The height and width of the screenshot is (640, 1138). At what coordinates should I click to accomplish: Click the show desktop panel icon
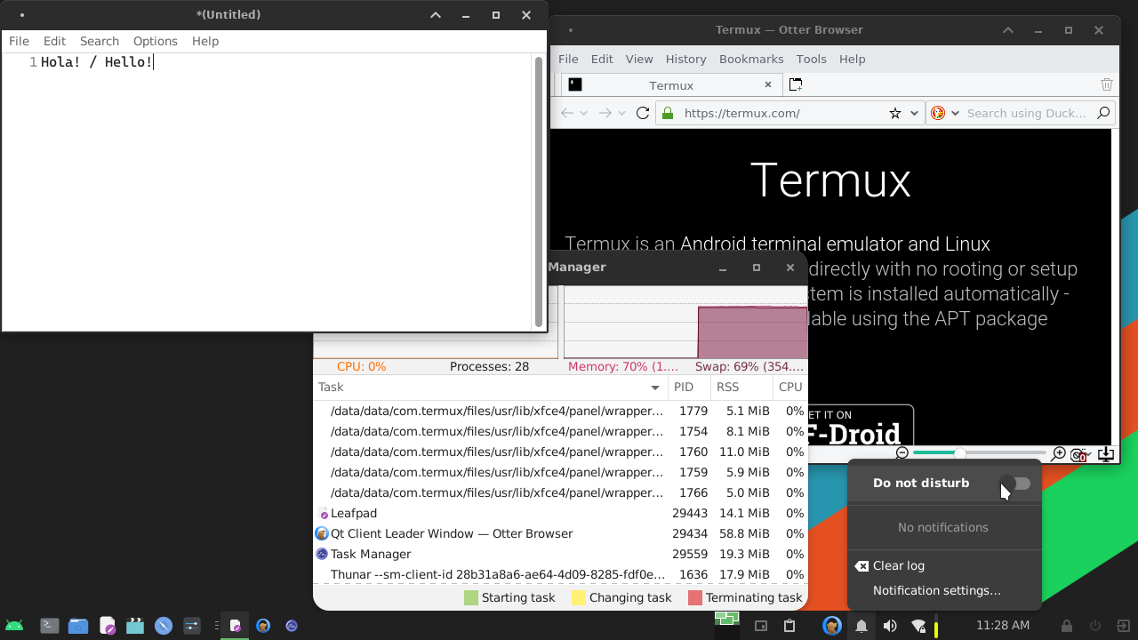tap(761, 626)
